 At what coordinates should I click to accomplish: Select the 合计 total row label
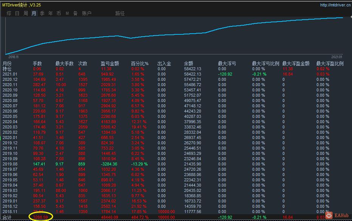[7, 217]
